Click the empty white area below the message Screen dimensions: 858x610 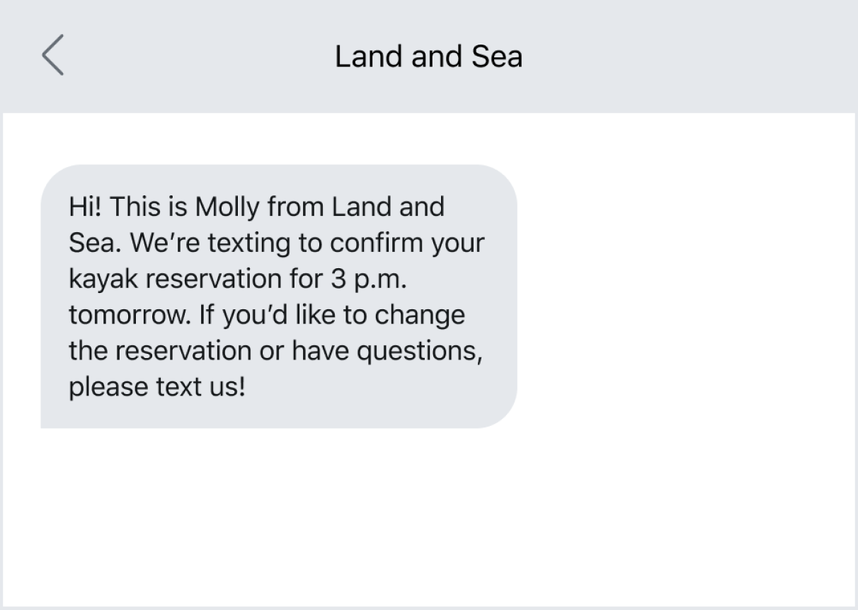click(x=425, y=517)
